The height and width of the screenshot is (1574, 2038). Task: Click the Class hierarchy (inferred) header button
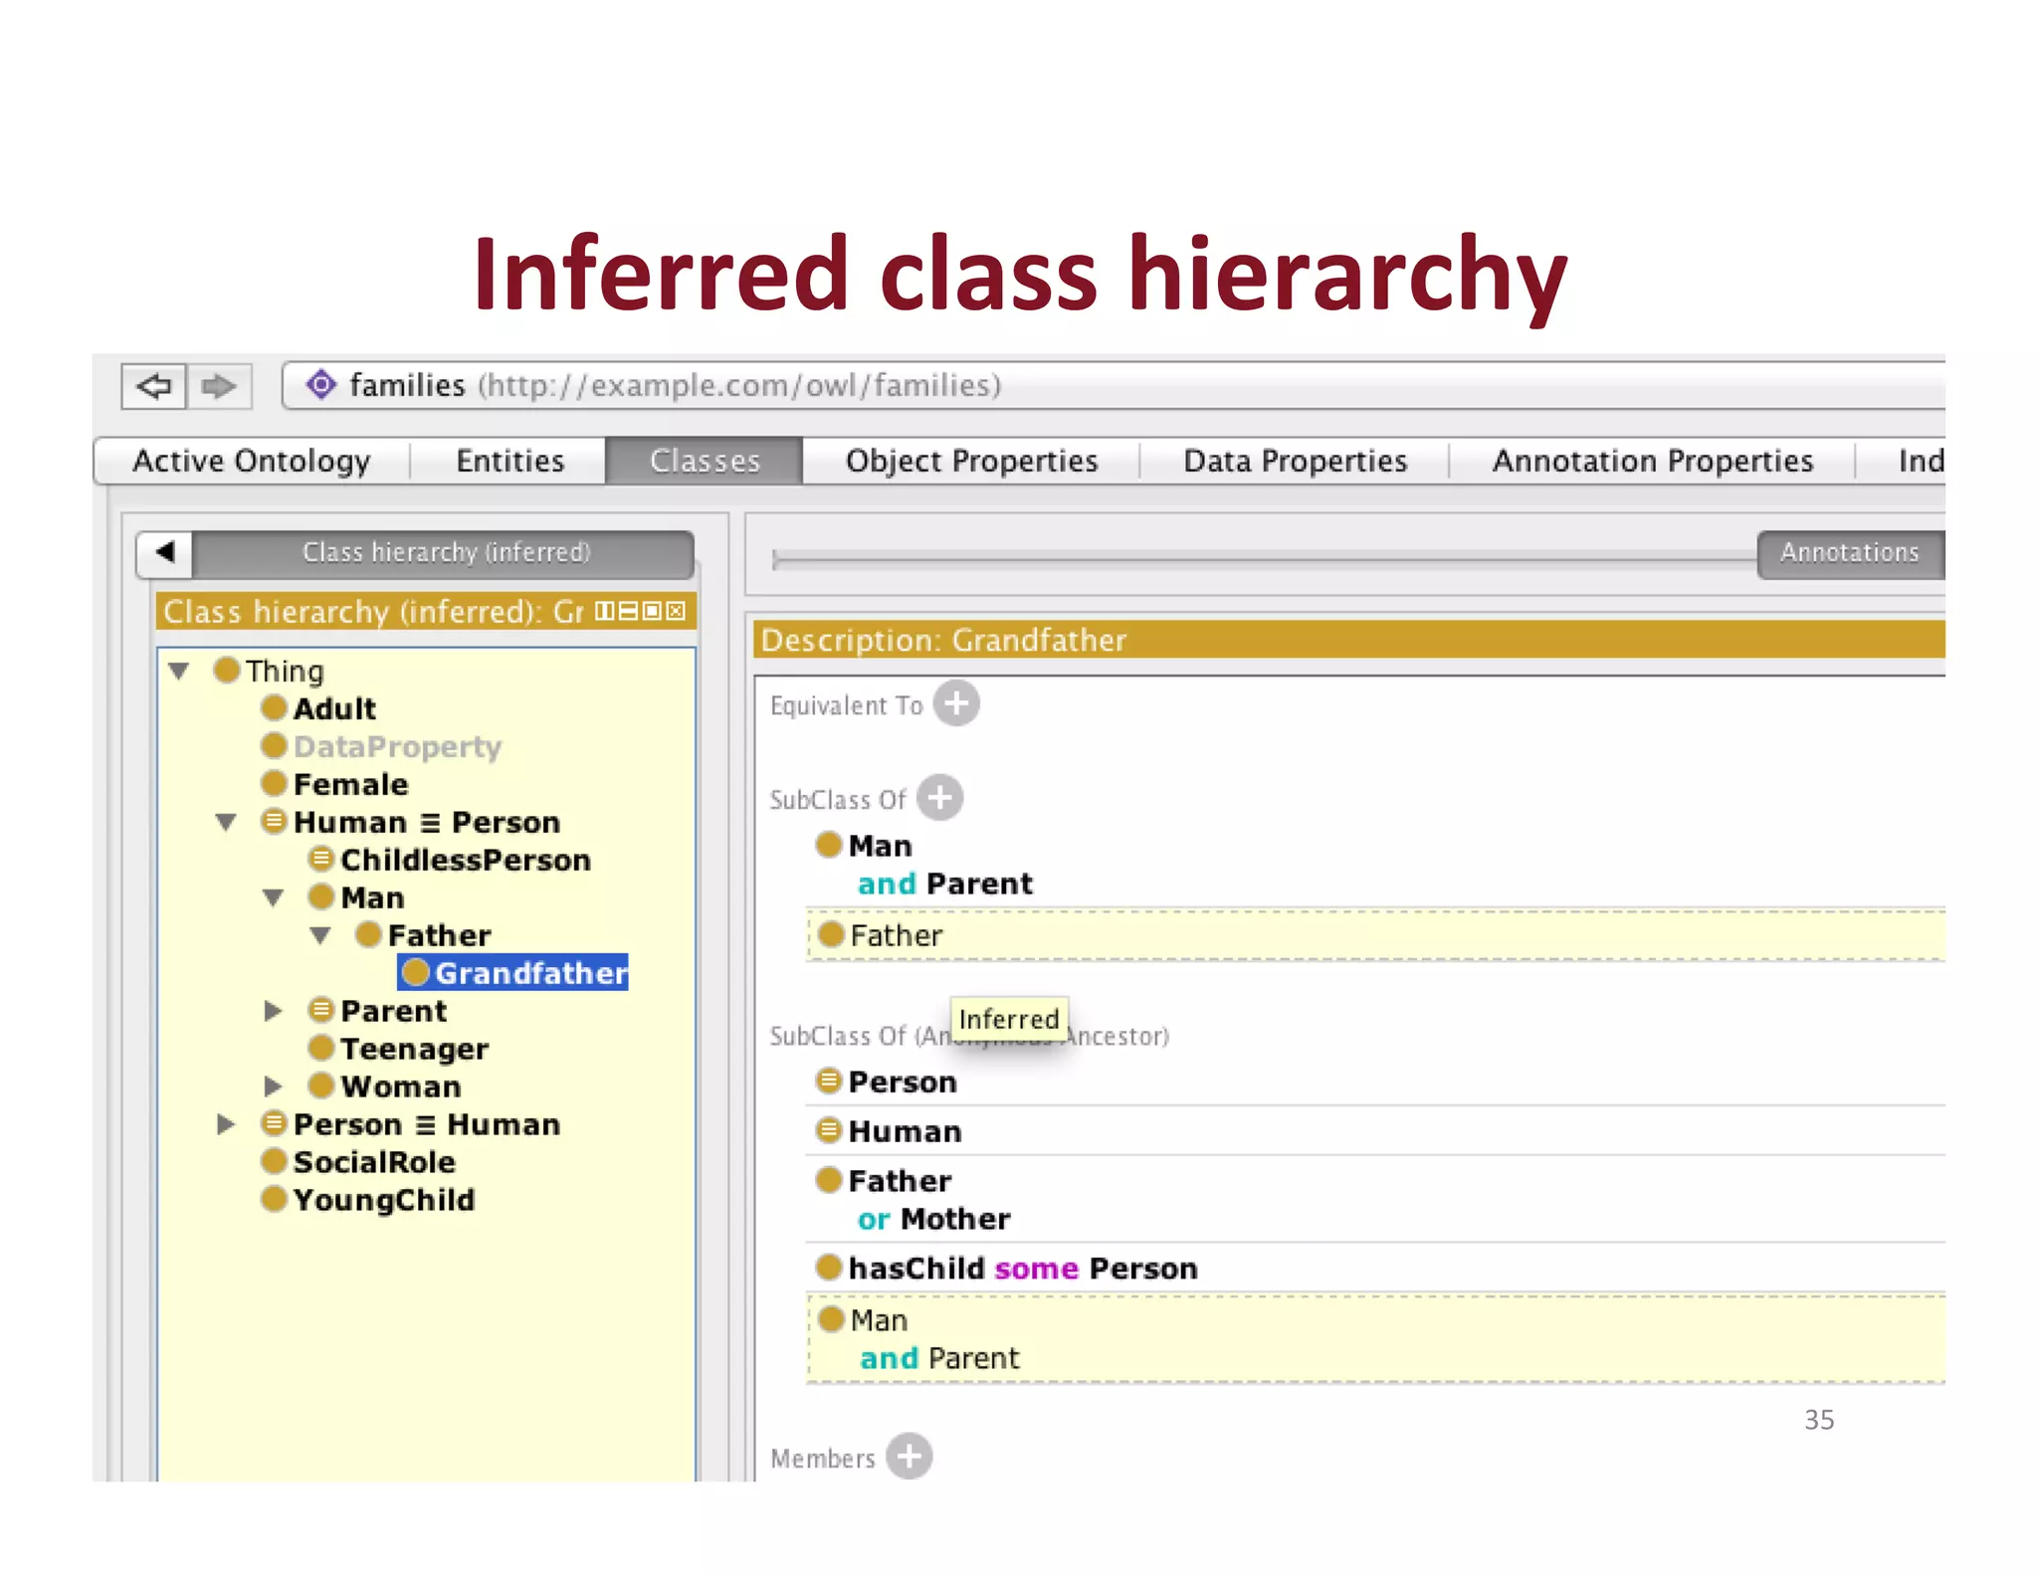click(x=445, y=553)
